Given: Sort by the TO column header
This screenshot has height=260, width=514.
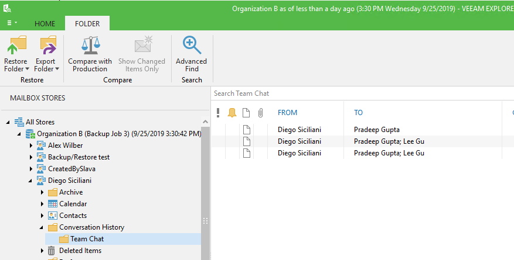Looking at the screenshot, I should (358, 112).
